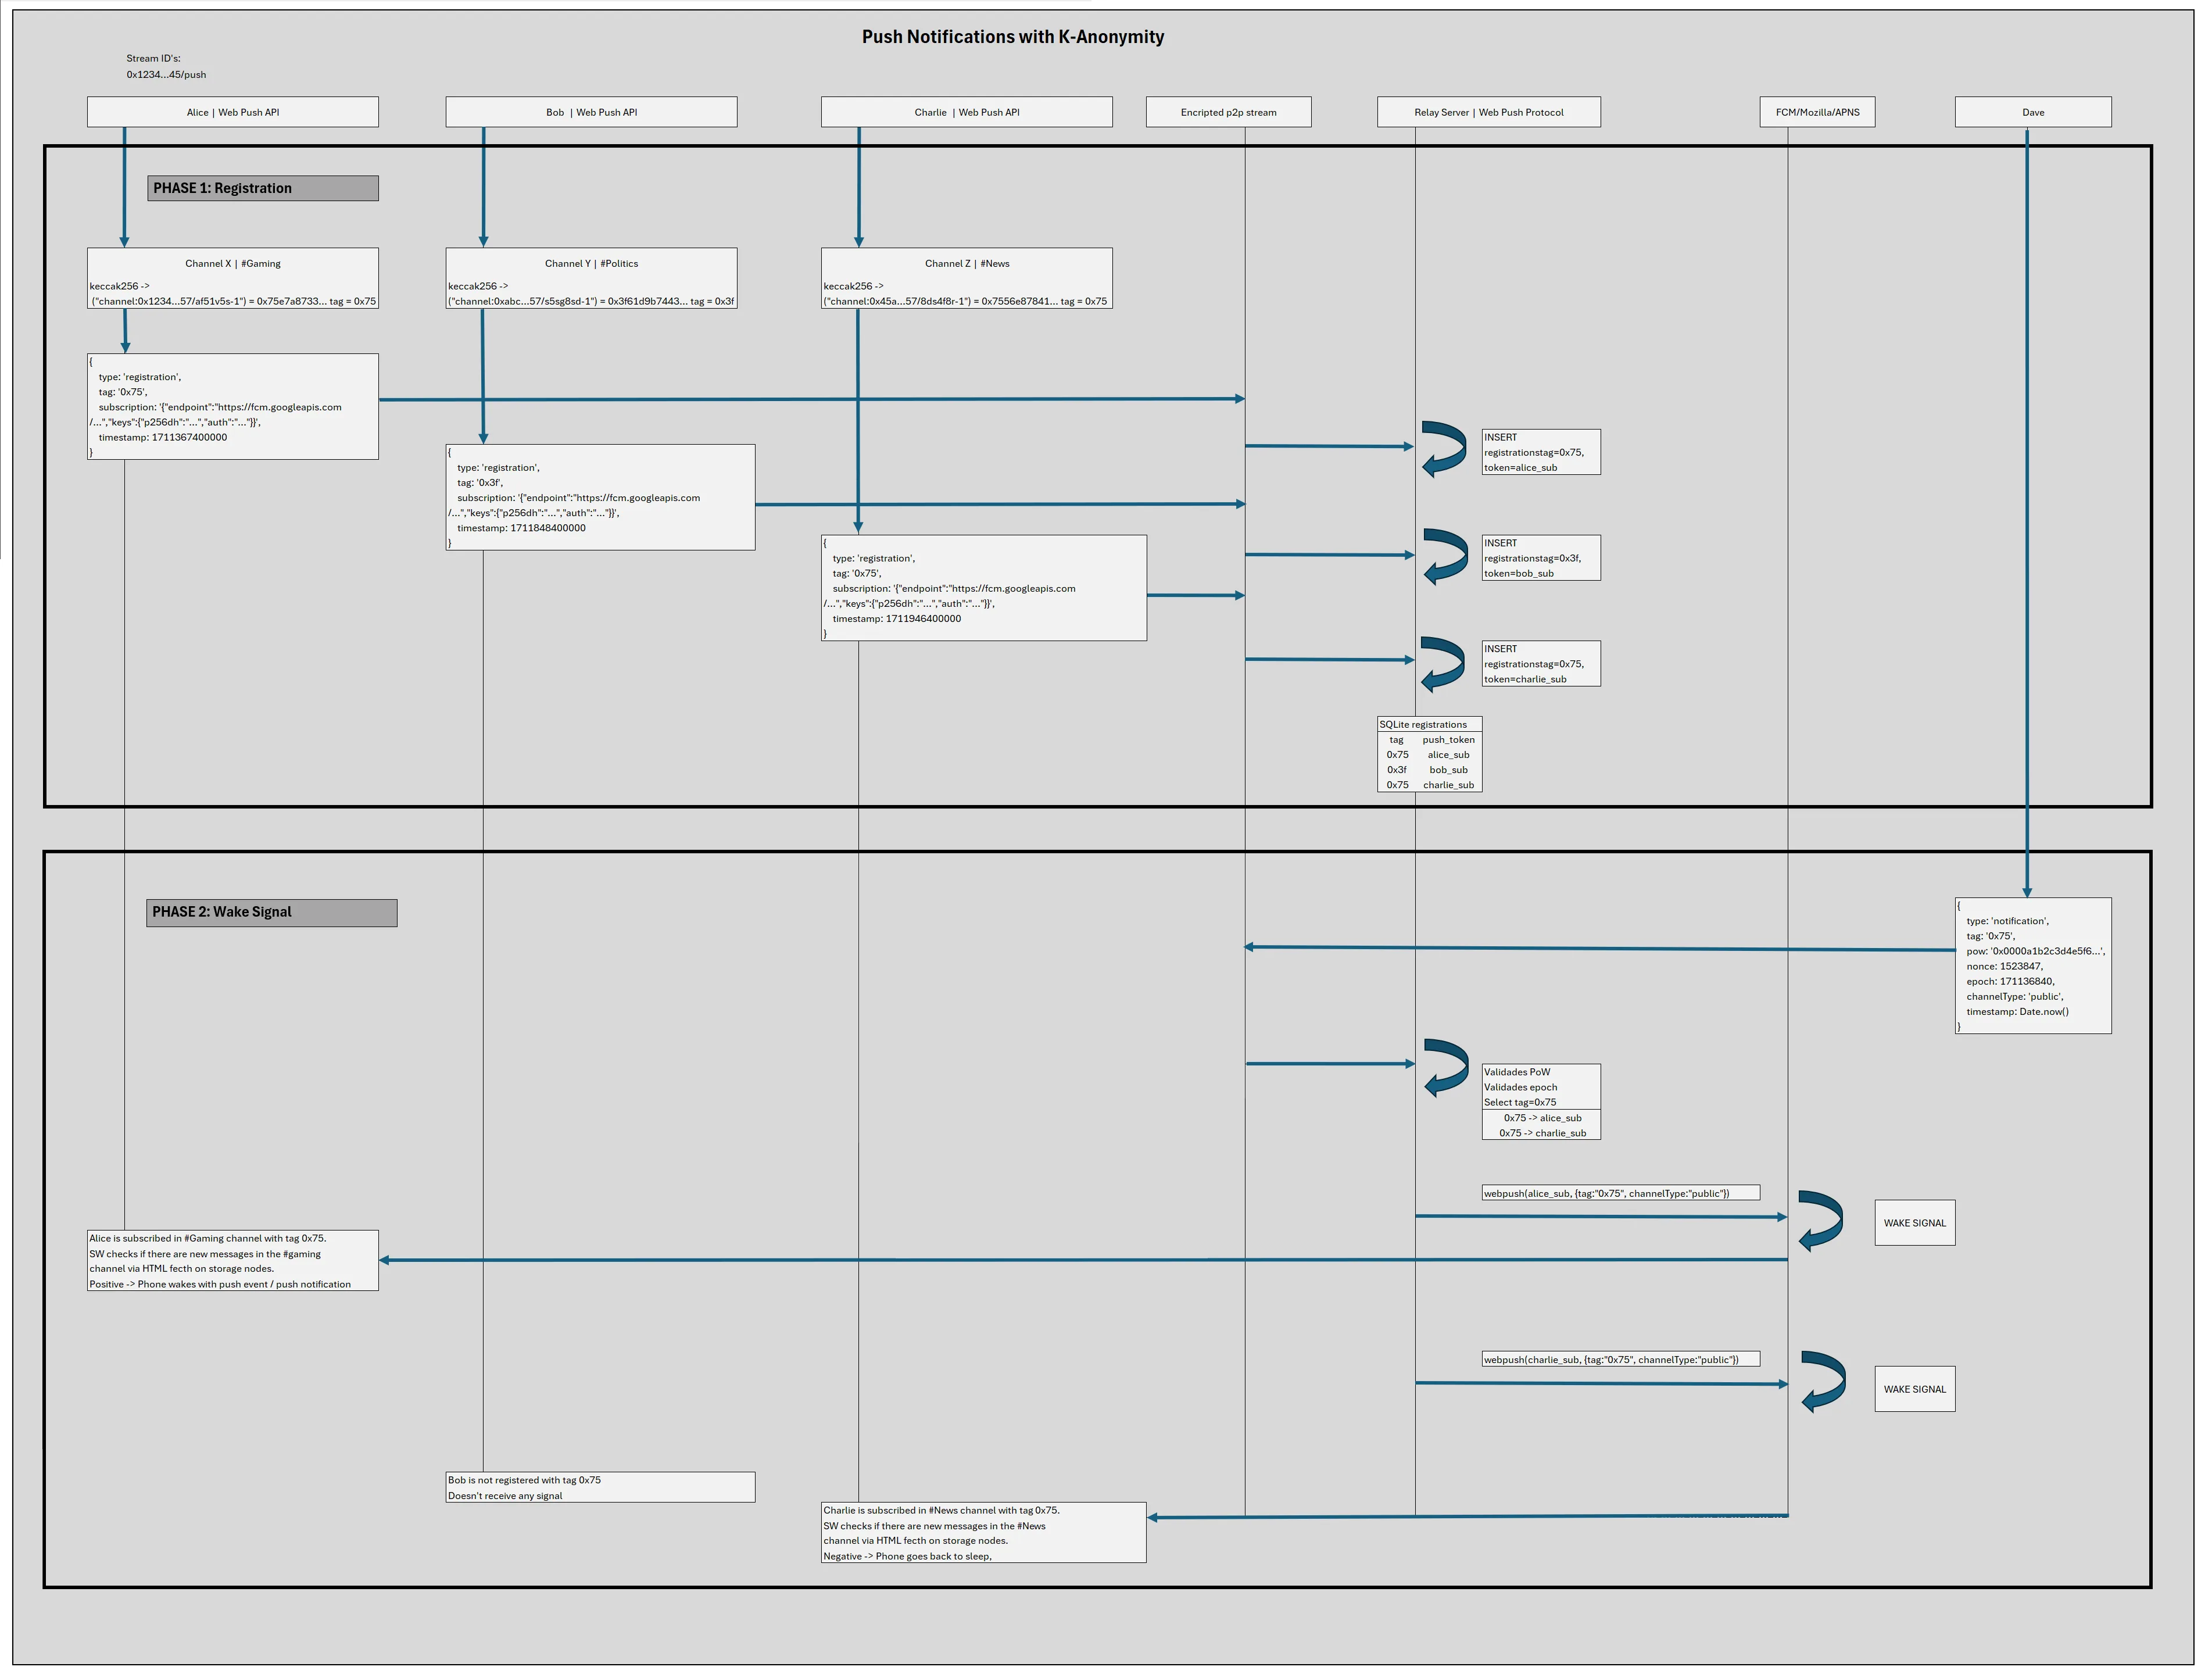Click the 'SQLite registrations' table header

[x=1430, y=724]
